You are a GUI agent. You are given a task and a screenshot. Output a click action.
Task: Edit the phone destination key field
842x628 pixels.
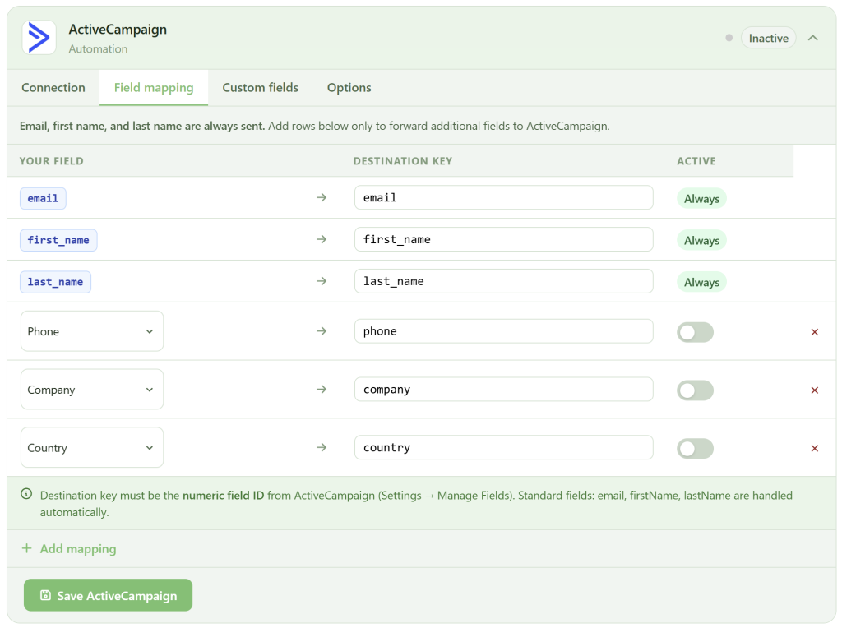tap(504, 331)
